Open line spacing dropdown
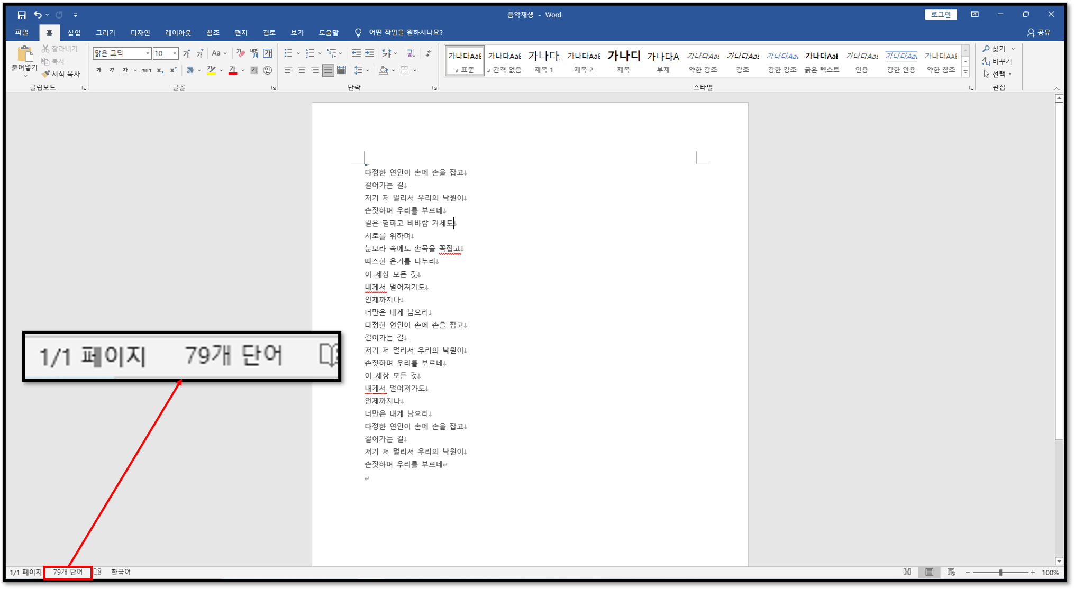This screenshot has height=589, width=1074. point(361,70)
